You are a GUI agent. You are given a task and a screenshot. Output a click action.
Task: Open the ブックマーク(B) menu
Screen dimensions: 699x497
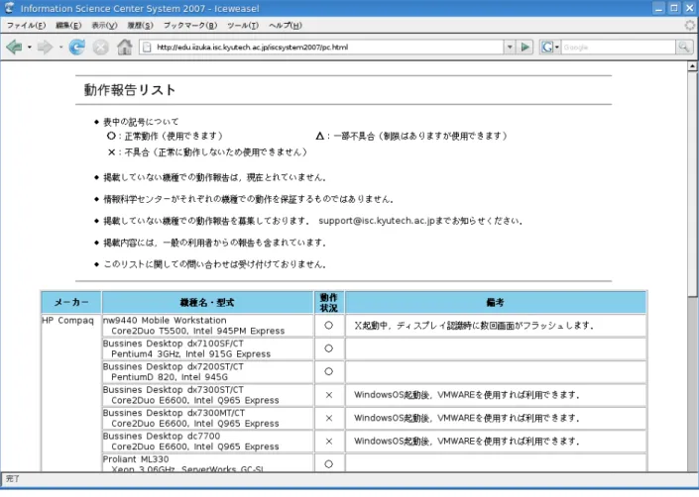(190, 26)
